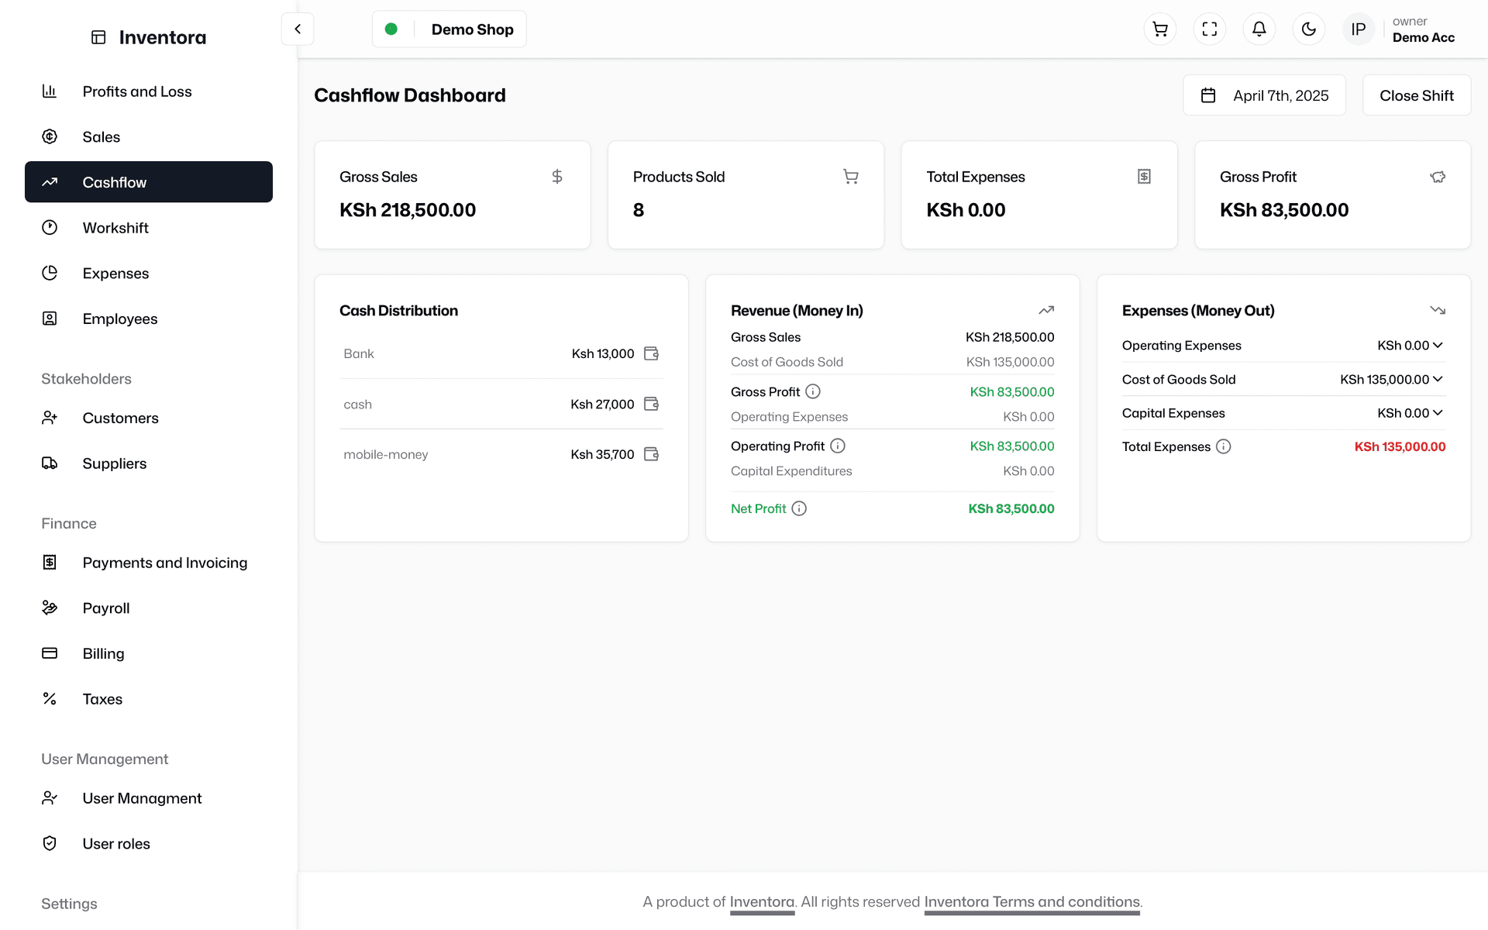
Task: Open the shopping cart icon in header
Action: (1160, 29)
